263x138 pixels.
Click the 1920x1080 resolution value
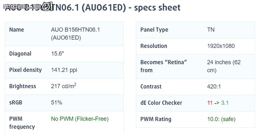click(221, 46)
